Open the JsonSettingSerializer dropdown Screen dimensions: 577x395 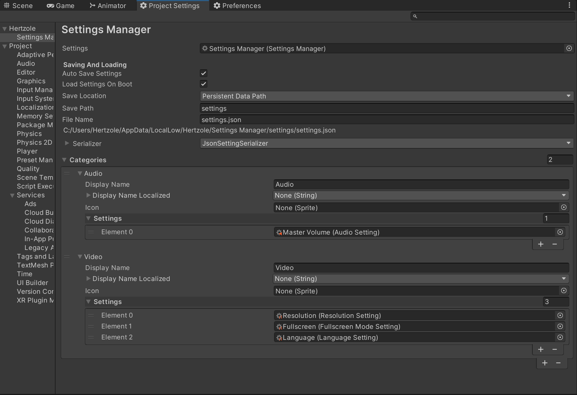[x=387, y=143]
